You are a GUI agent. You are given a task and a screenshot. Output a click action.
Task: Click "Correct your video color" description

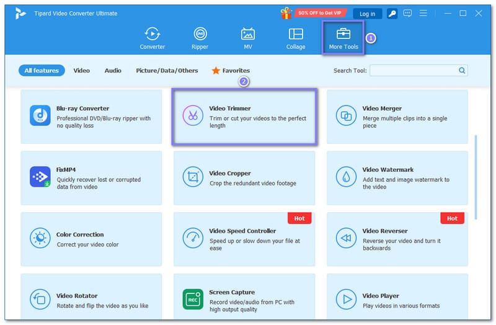click(x=87, y=244)
